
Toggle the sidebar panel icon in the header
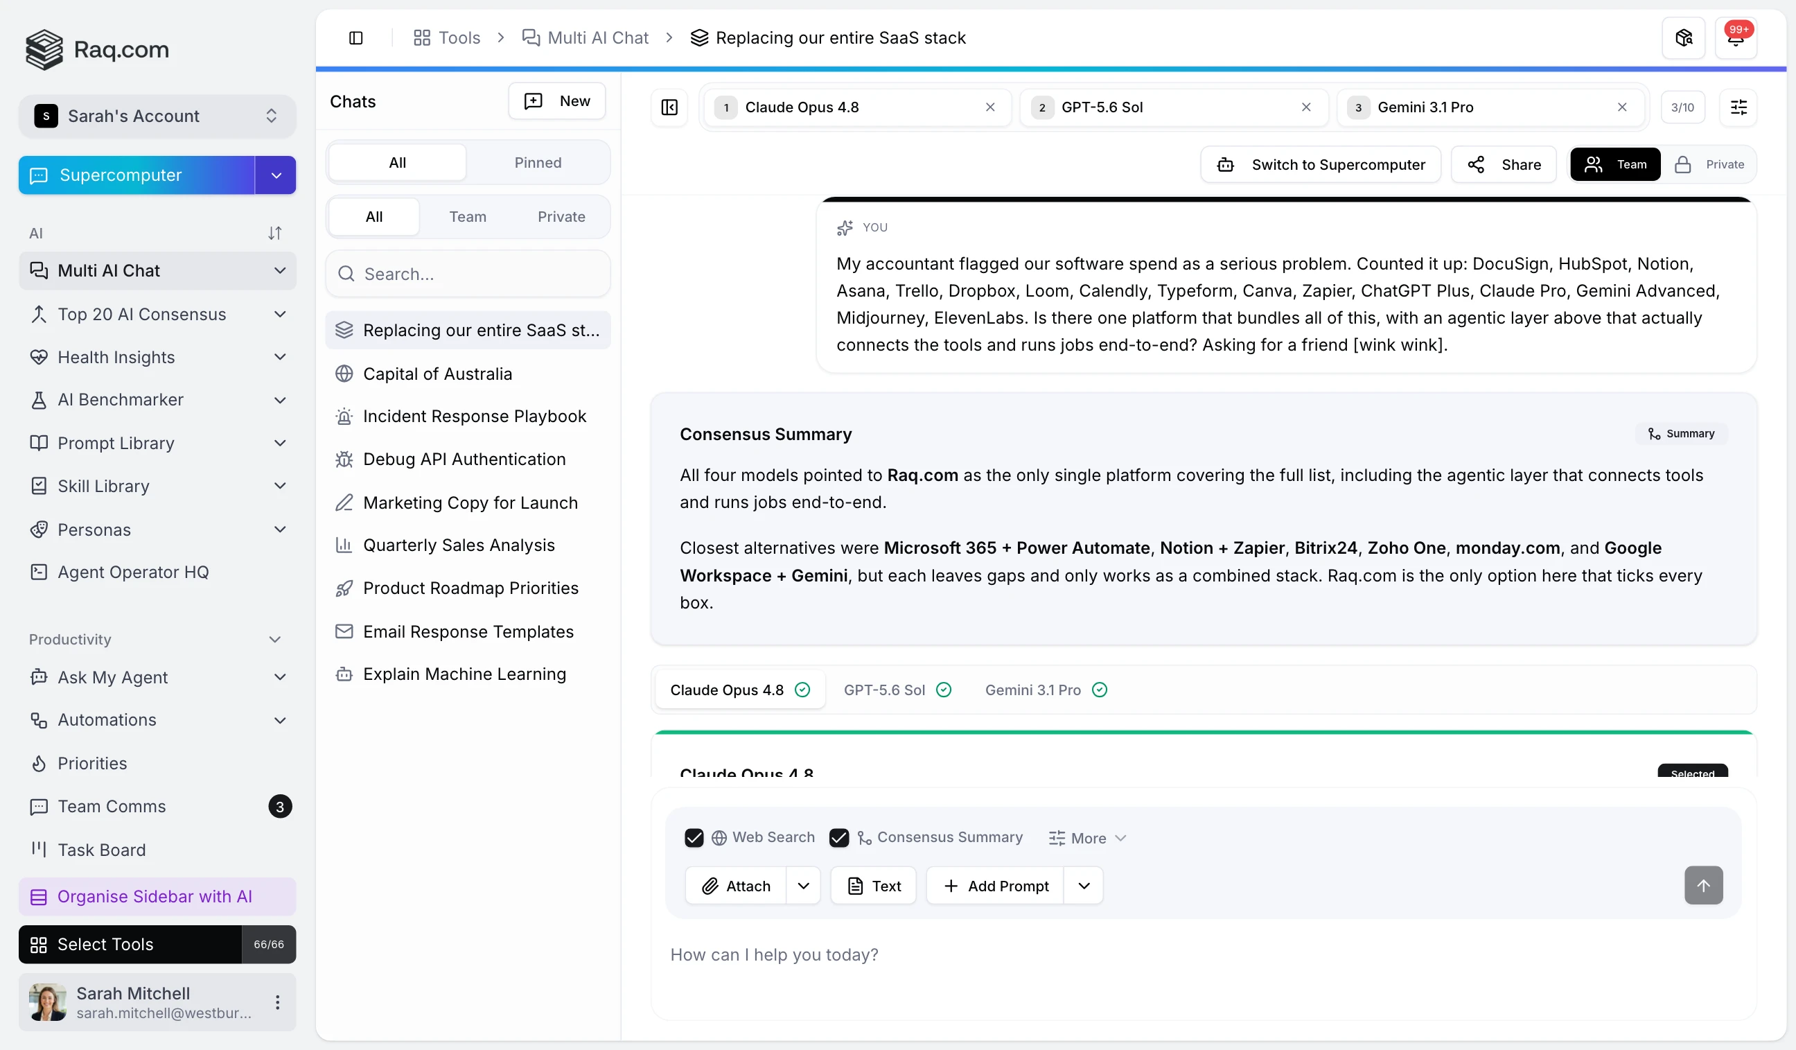pyautogui.click(x=355, y=38)
